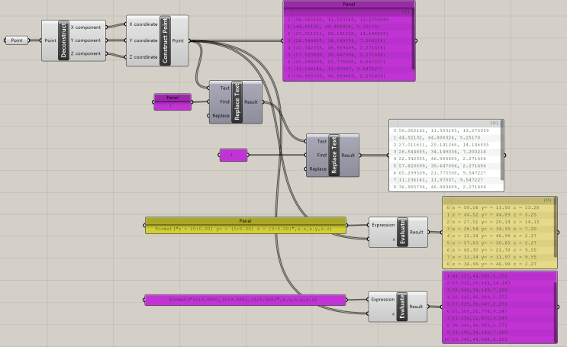The width and height of the screenshot is (567, 347).
Task: Click x input of Evaluate fed by yellow panel
Action: [x=394, y=239]
